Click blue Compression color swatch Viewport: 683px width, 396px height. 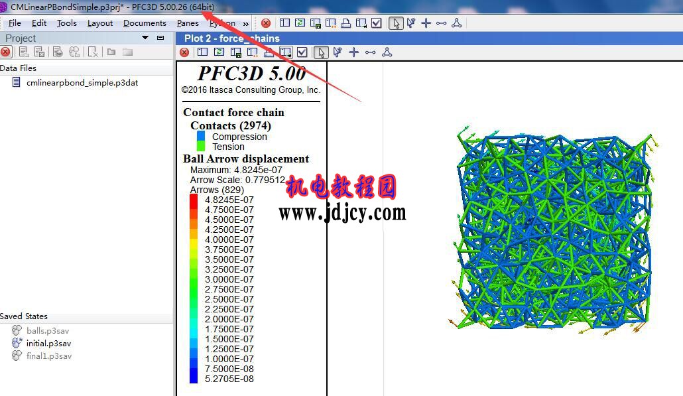[201, 136]
